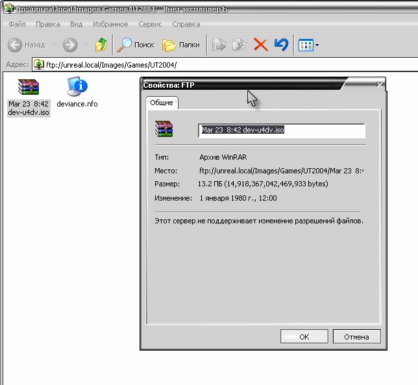Viewport: 418px width, 385px height.
Task: Click the server permissions notice text
Action: pos(259,221)
